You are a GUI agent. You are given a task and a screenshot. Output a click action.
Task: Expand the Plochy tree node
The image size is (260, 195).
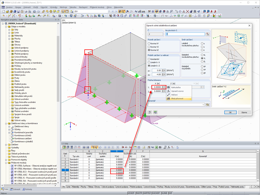[9, 39]
